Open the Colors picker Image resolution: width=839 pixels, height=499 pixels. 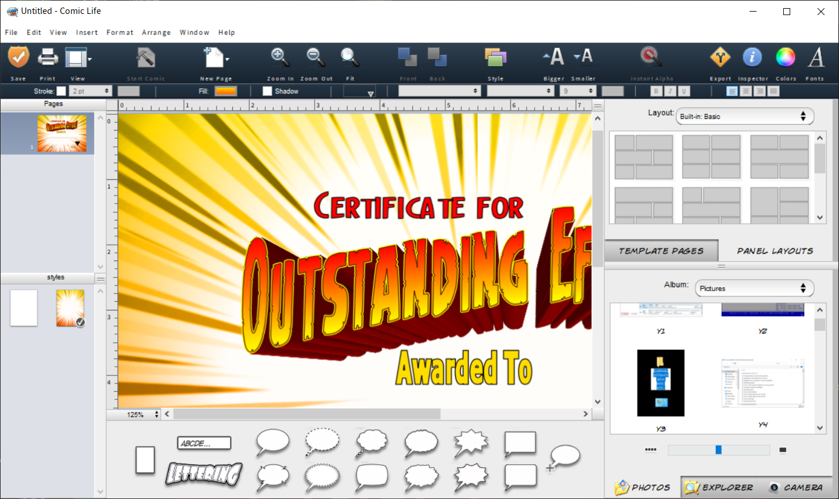[x=786, y=57]
